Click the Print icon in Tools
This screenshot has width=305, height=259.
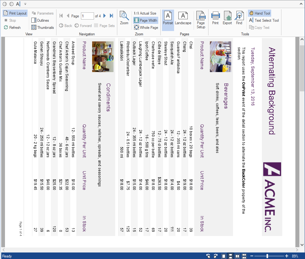215,18
